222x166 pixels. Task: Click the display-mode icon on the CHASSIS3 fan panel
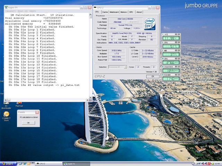pos(176,67)
